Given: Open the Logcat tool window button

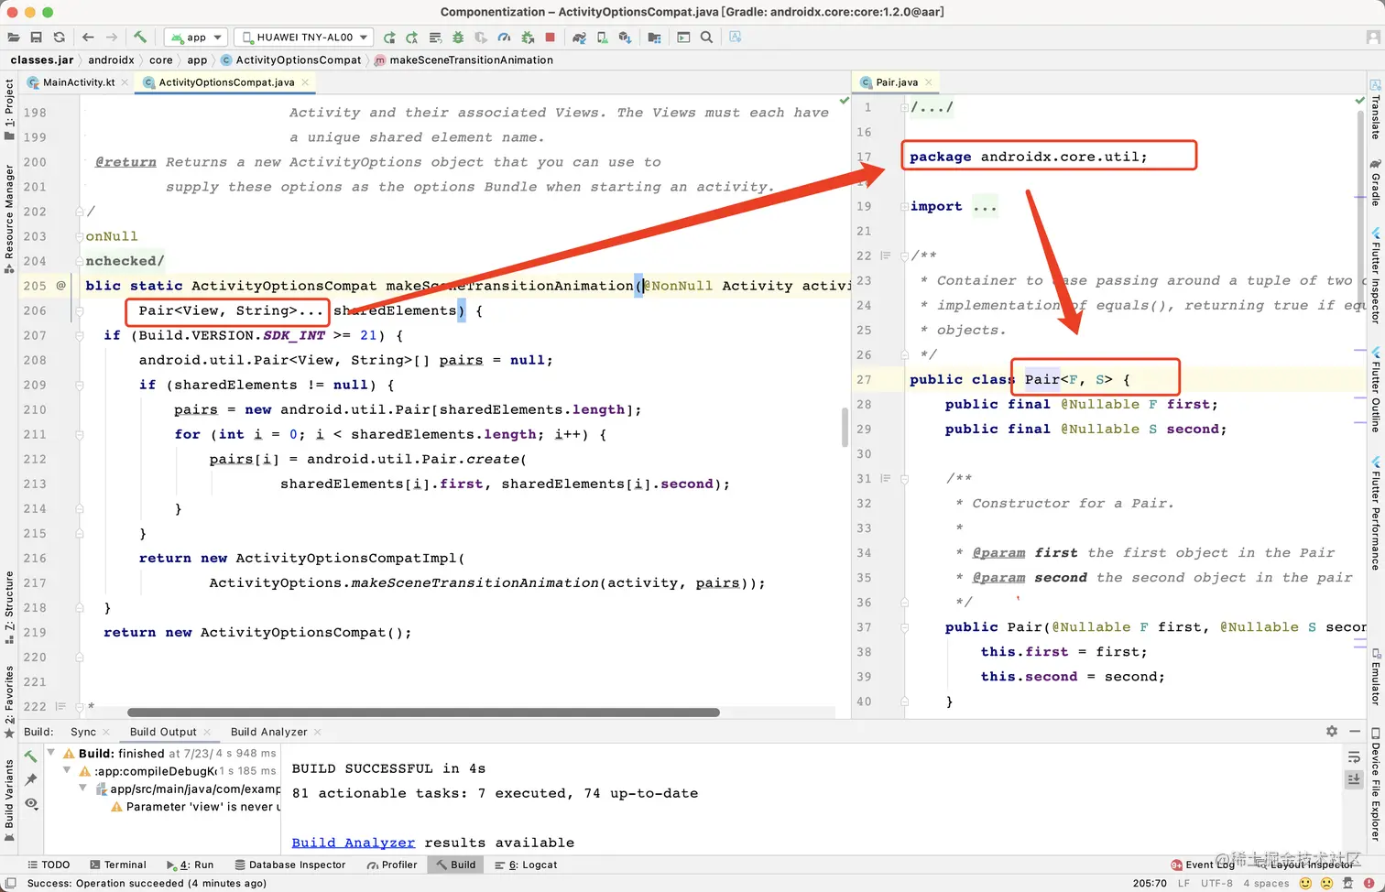Looking at the screenshot, I should [x=526, y=865].
